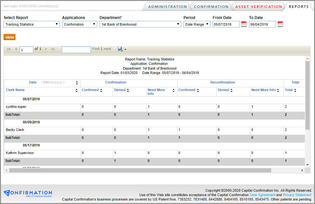Open the User Agreement link
Viewport: 315px width, 204px height.
coord(262,195)
